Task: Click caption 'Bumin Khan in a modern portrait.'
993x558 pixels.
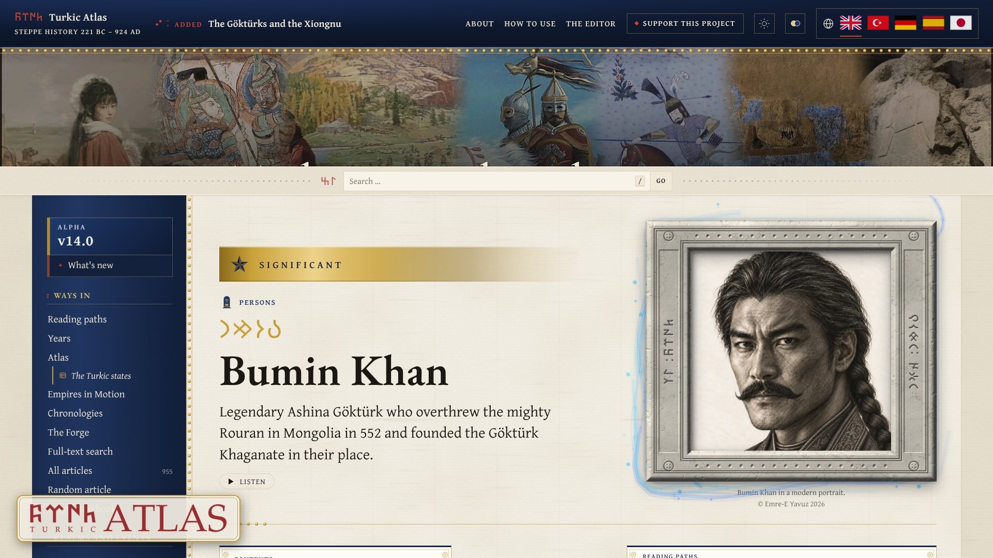Action: [791, 493]
